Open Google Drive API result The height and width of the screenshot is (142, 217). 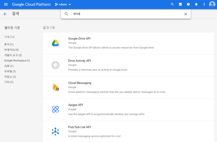click(x=79, y=38)
